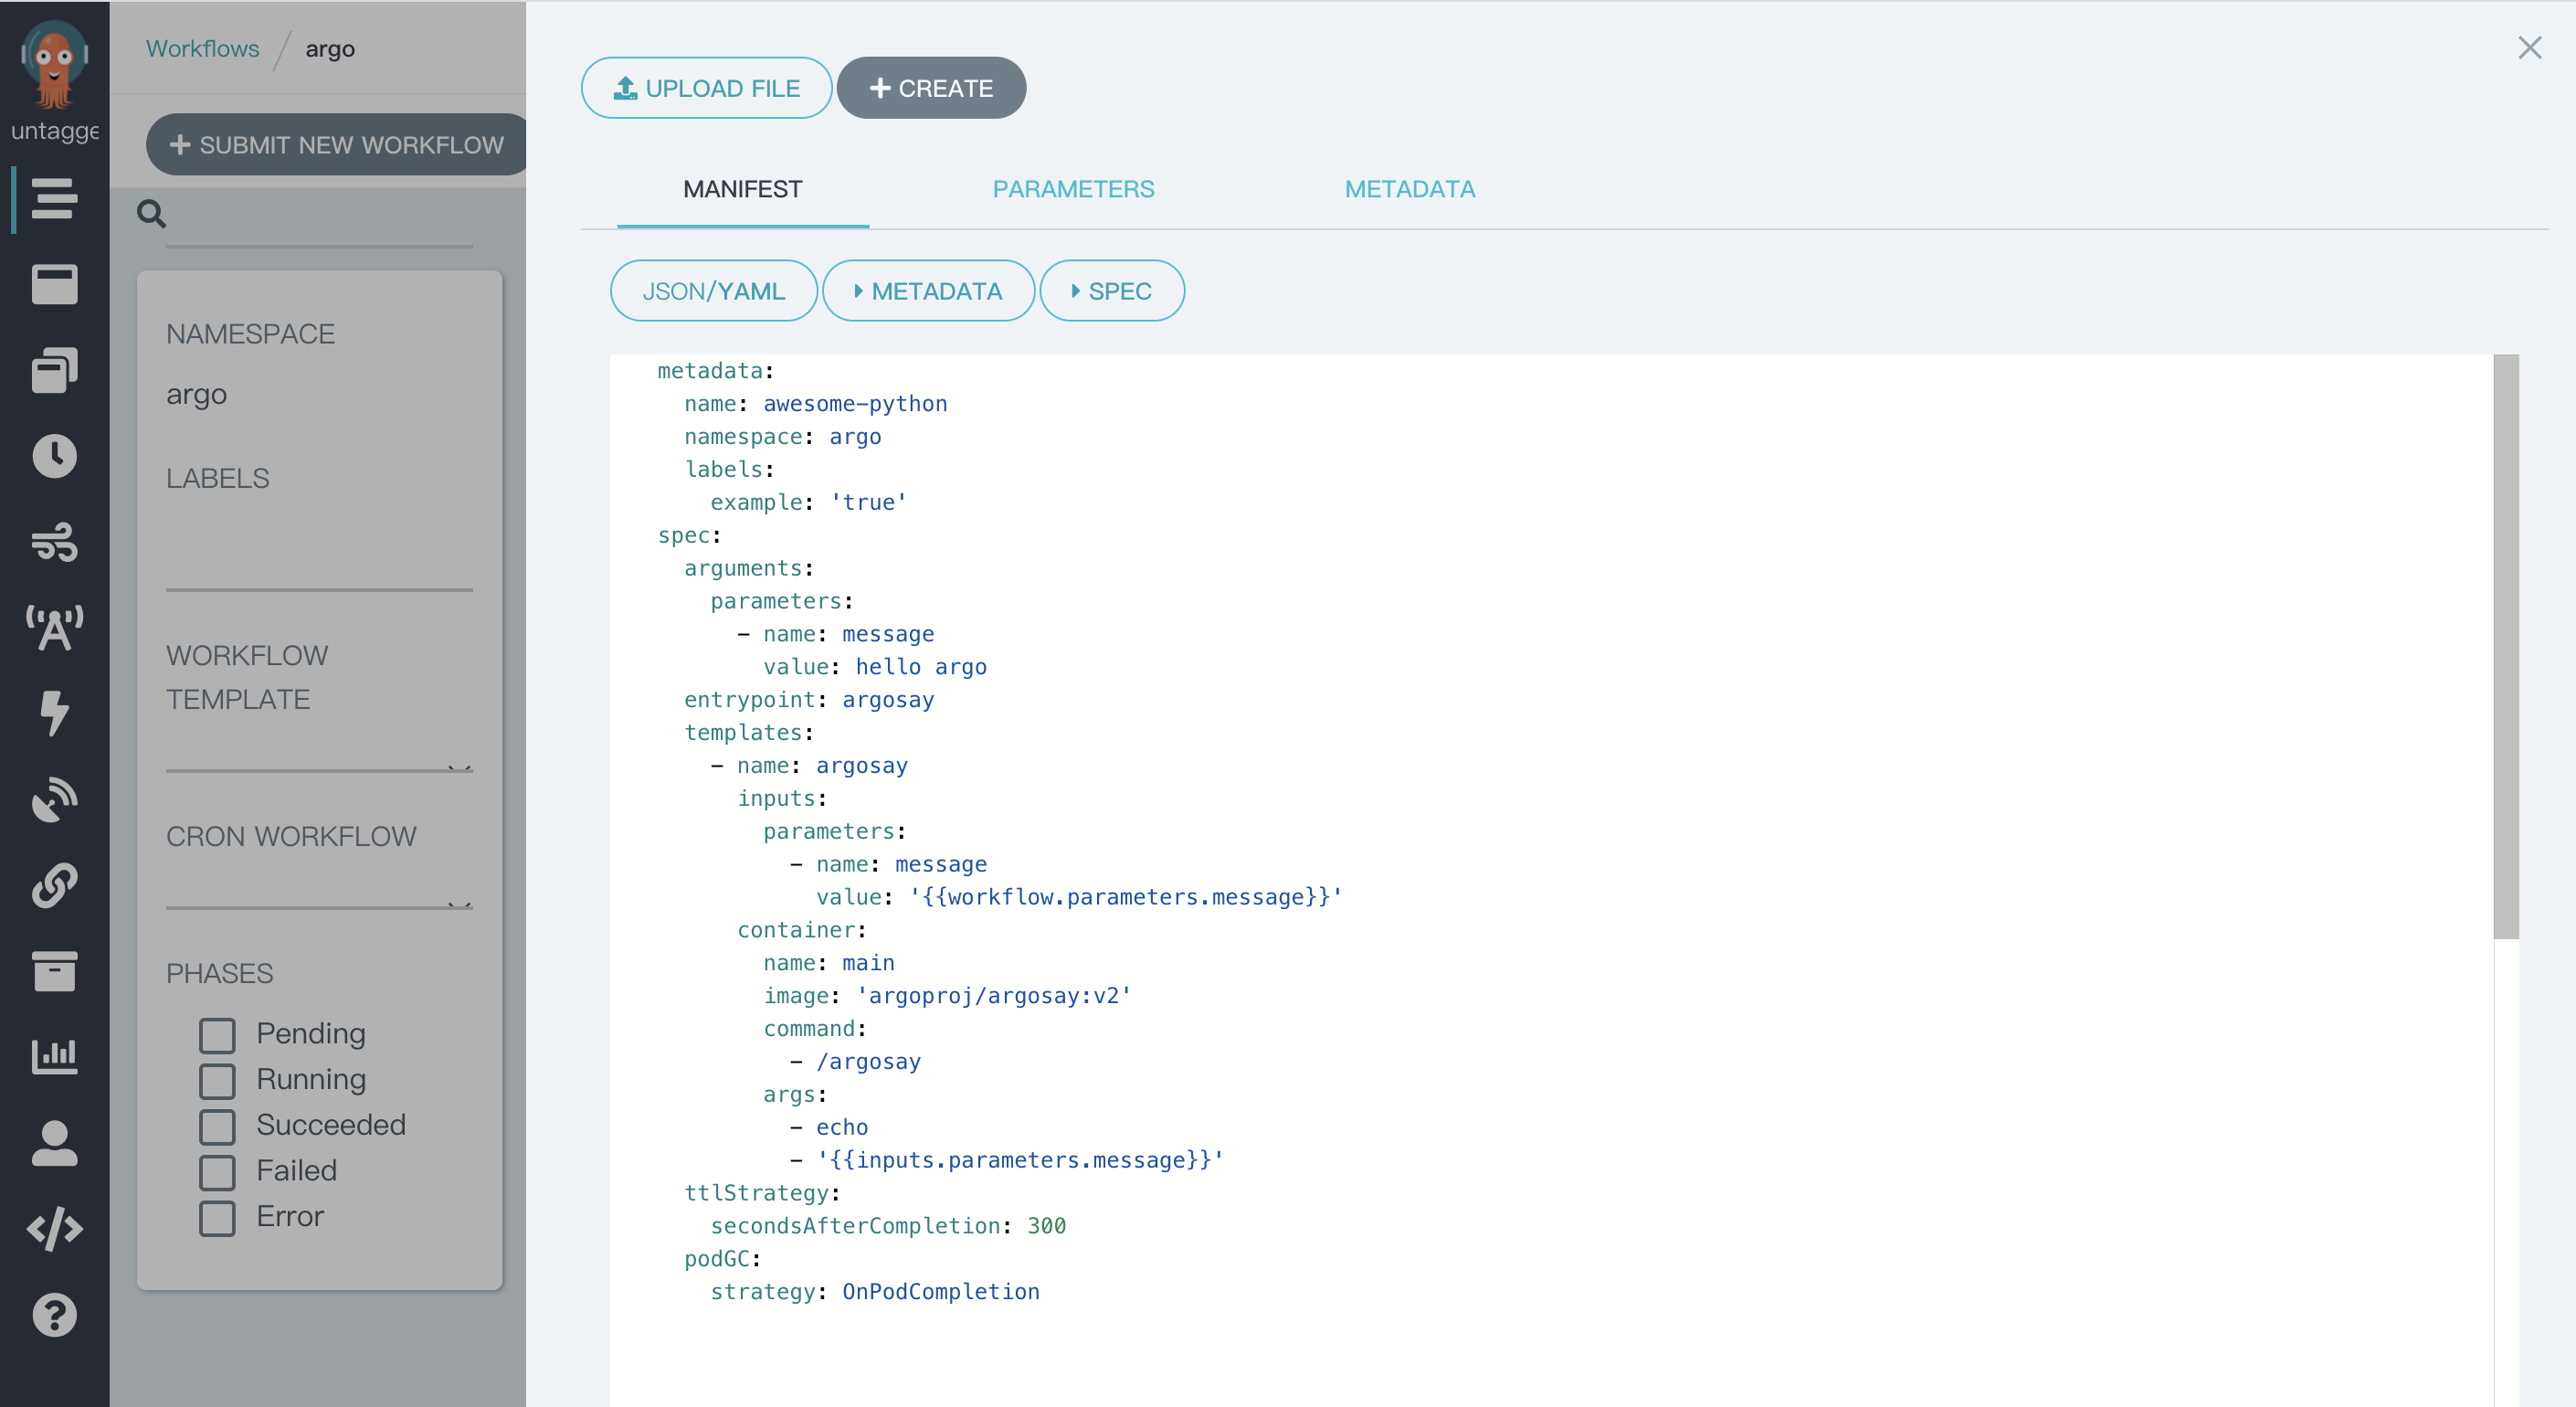Open the API Docs code icon
Image resolution: width=2576 pixels, height=1407 pixels.
click(54, 1230)
